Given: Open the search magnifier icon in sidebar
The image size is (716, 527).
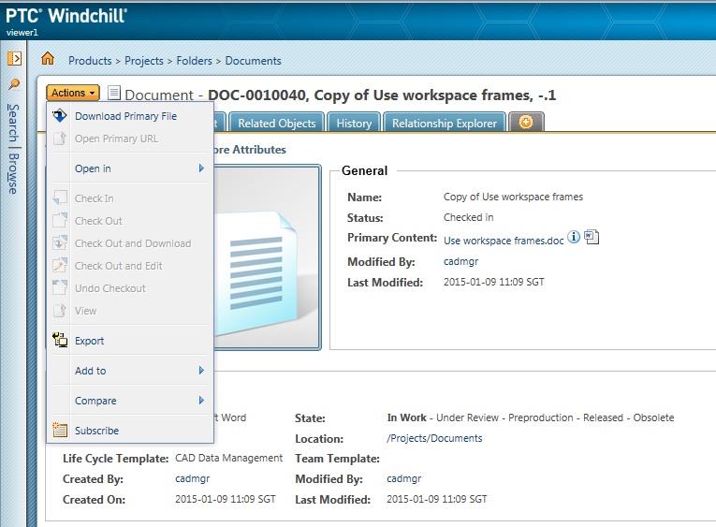Looking at the screenshot, I should pyautogui.click(x=14, y=84).
